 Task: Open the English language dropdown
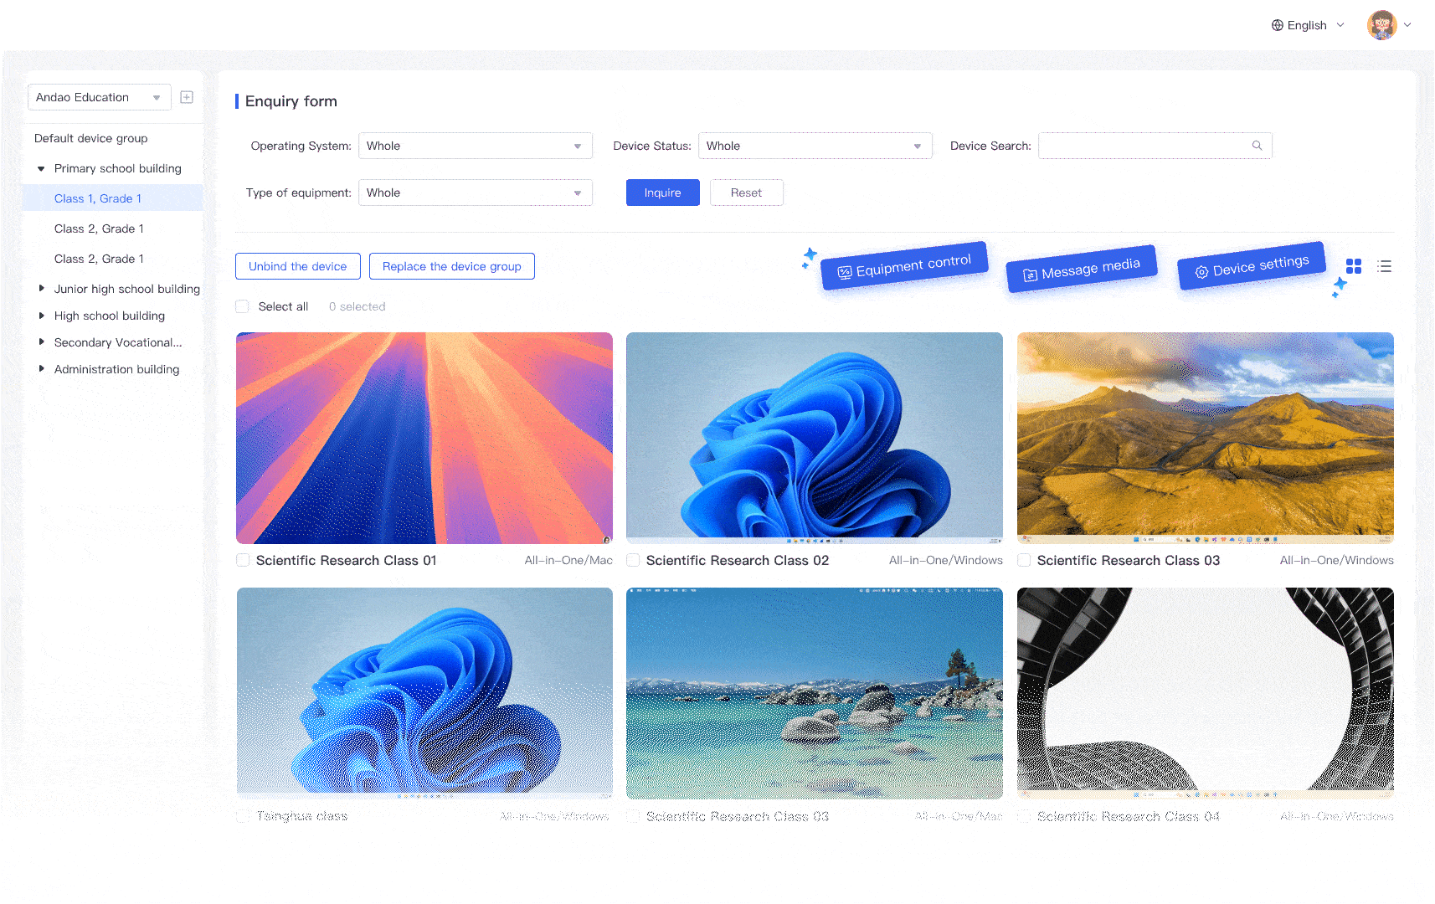point(1308,25)
